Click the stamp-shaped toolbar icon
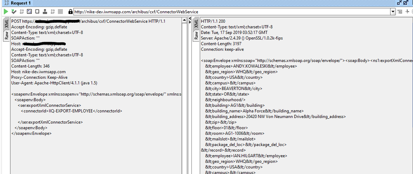Image resolution: width=413 pixels, height=174 pixels. tap(45, 12)
